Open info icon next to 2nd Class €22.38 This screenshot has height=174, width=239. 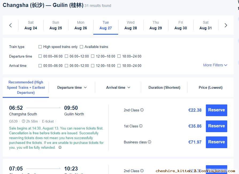[x=142, y=110]
